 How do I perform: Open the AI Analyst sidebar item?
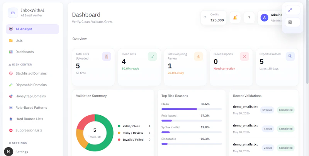click(32, 29)
